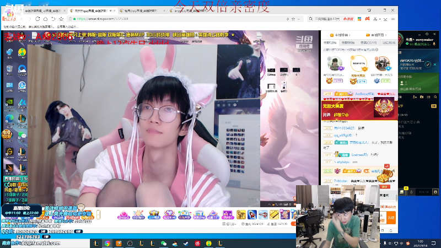
Task: Open QQ penguin from the taskbar
Action: pyautogui.click(x=175, y=243)
